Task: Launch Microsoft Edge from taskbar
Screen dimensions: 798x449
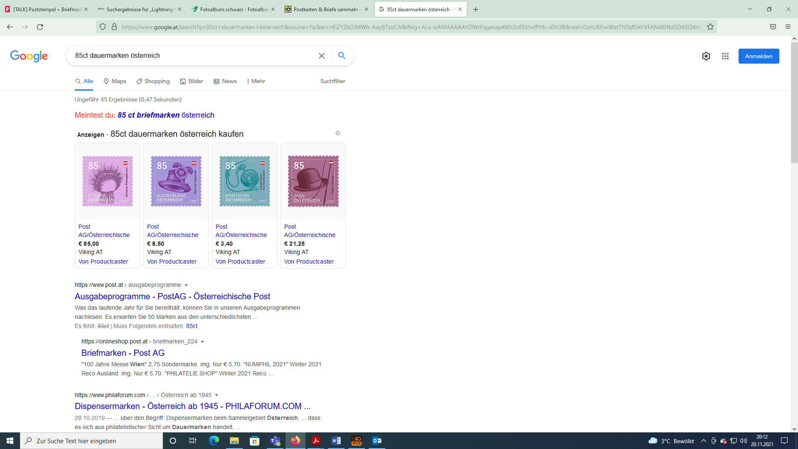Action: [214, 441]
